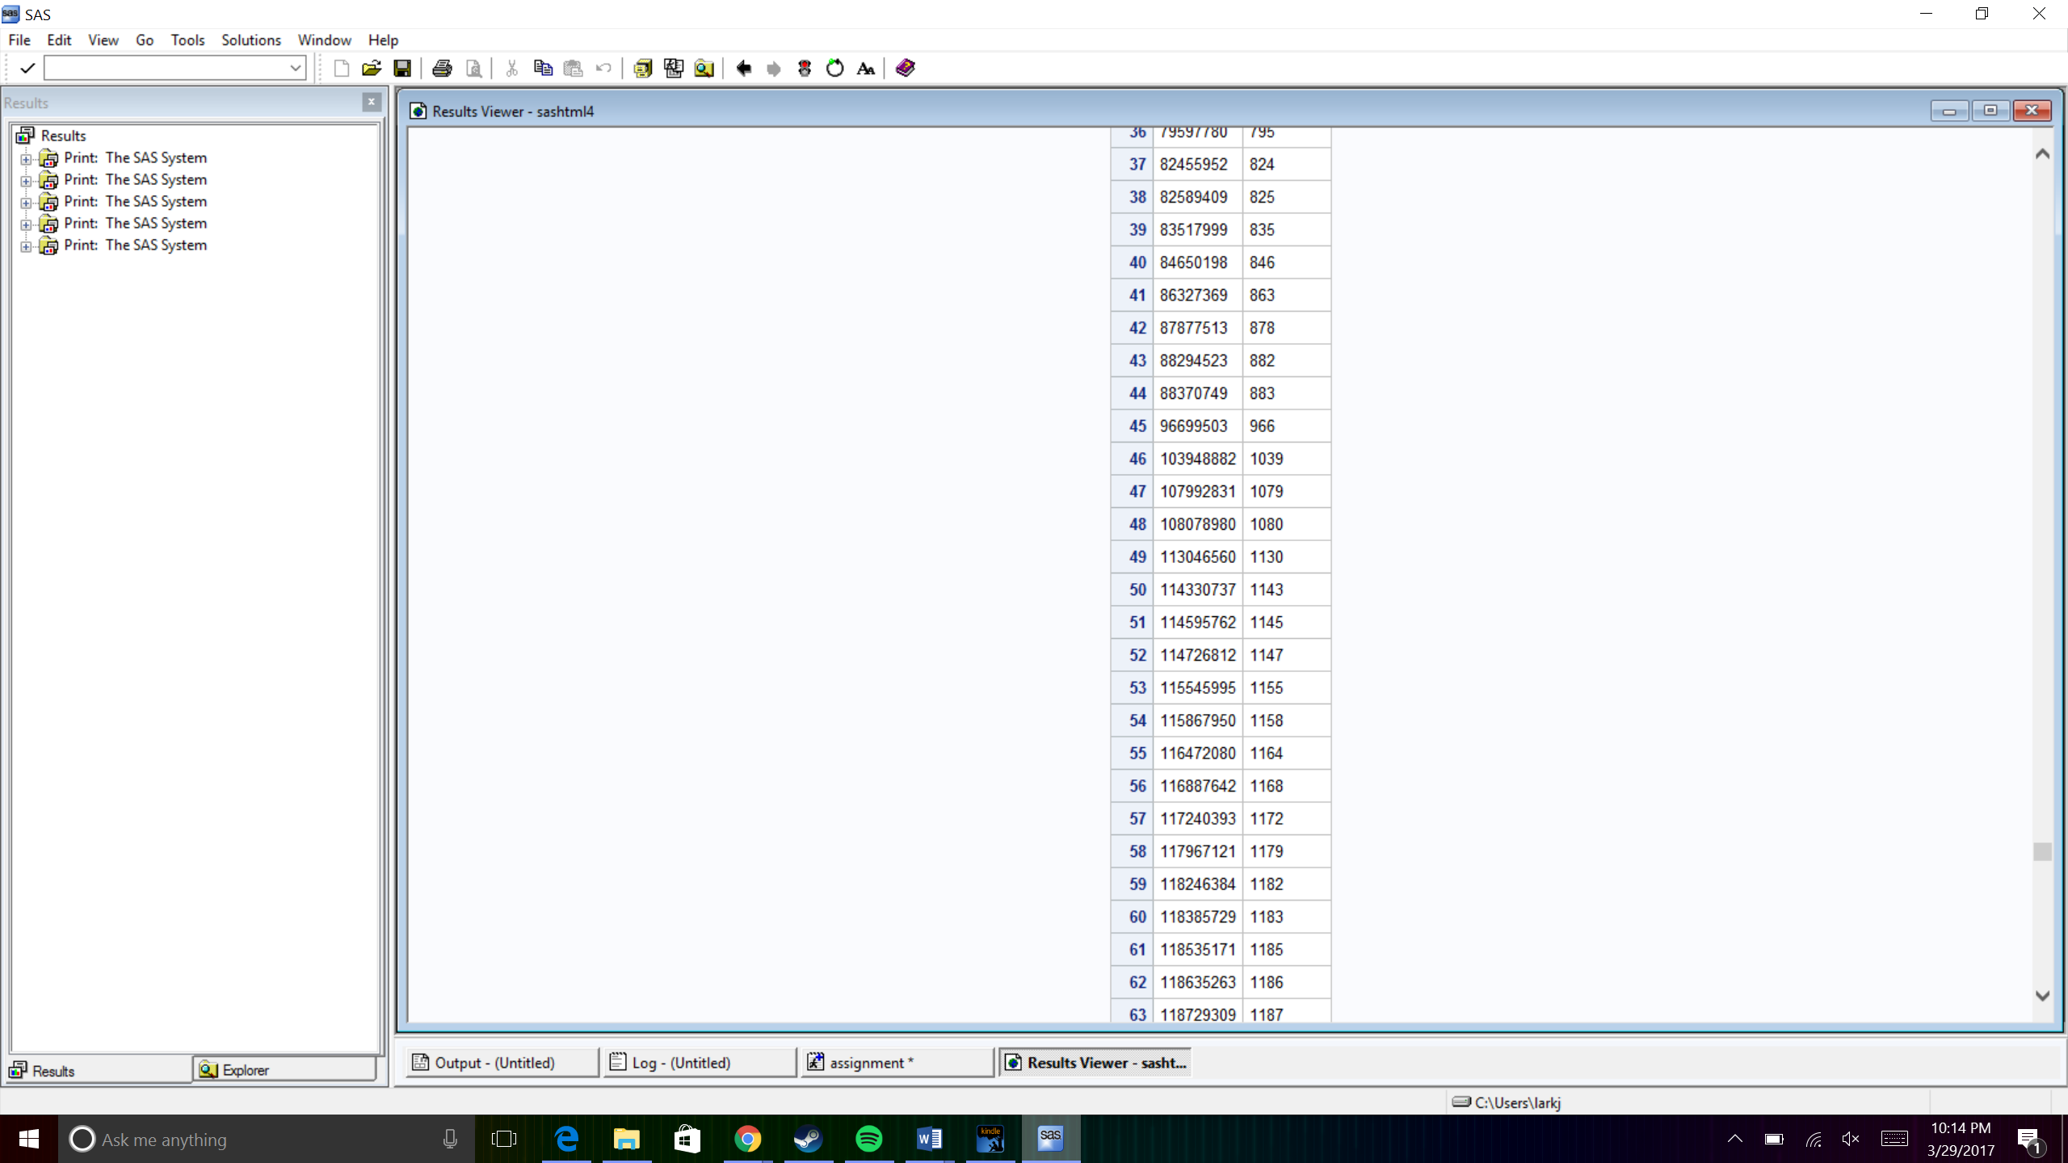The height and width of the screenshot is (1163, 2068).
Task: Open the command box dropdown arrow
Action: 296,69
